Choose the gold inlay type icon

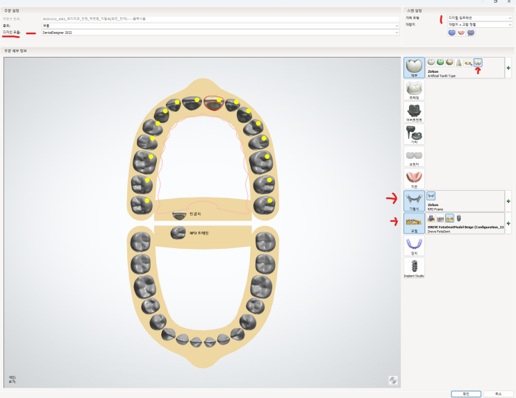point(449,62)
